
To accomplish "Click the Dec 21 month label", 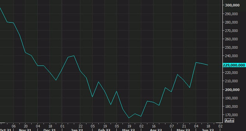I will coord(50,130).
